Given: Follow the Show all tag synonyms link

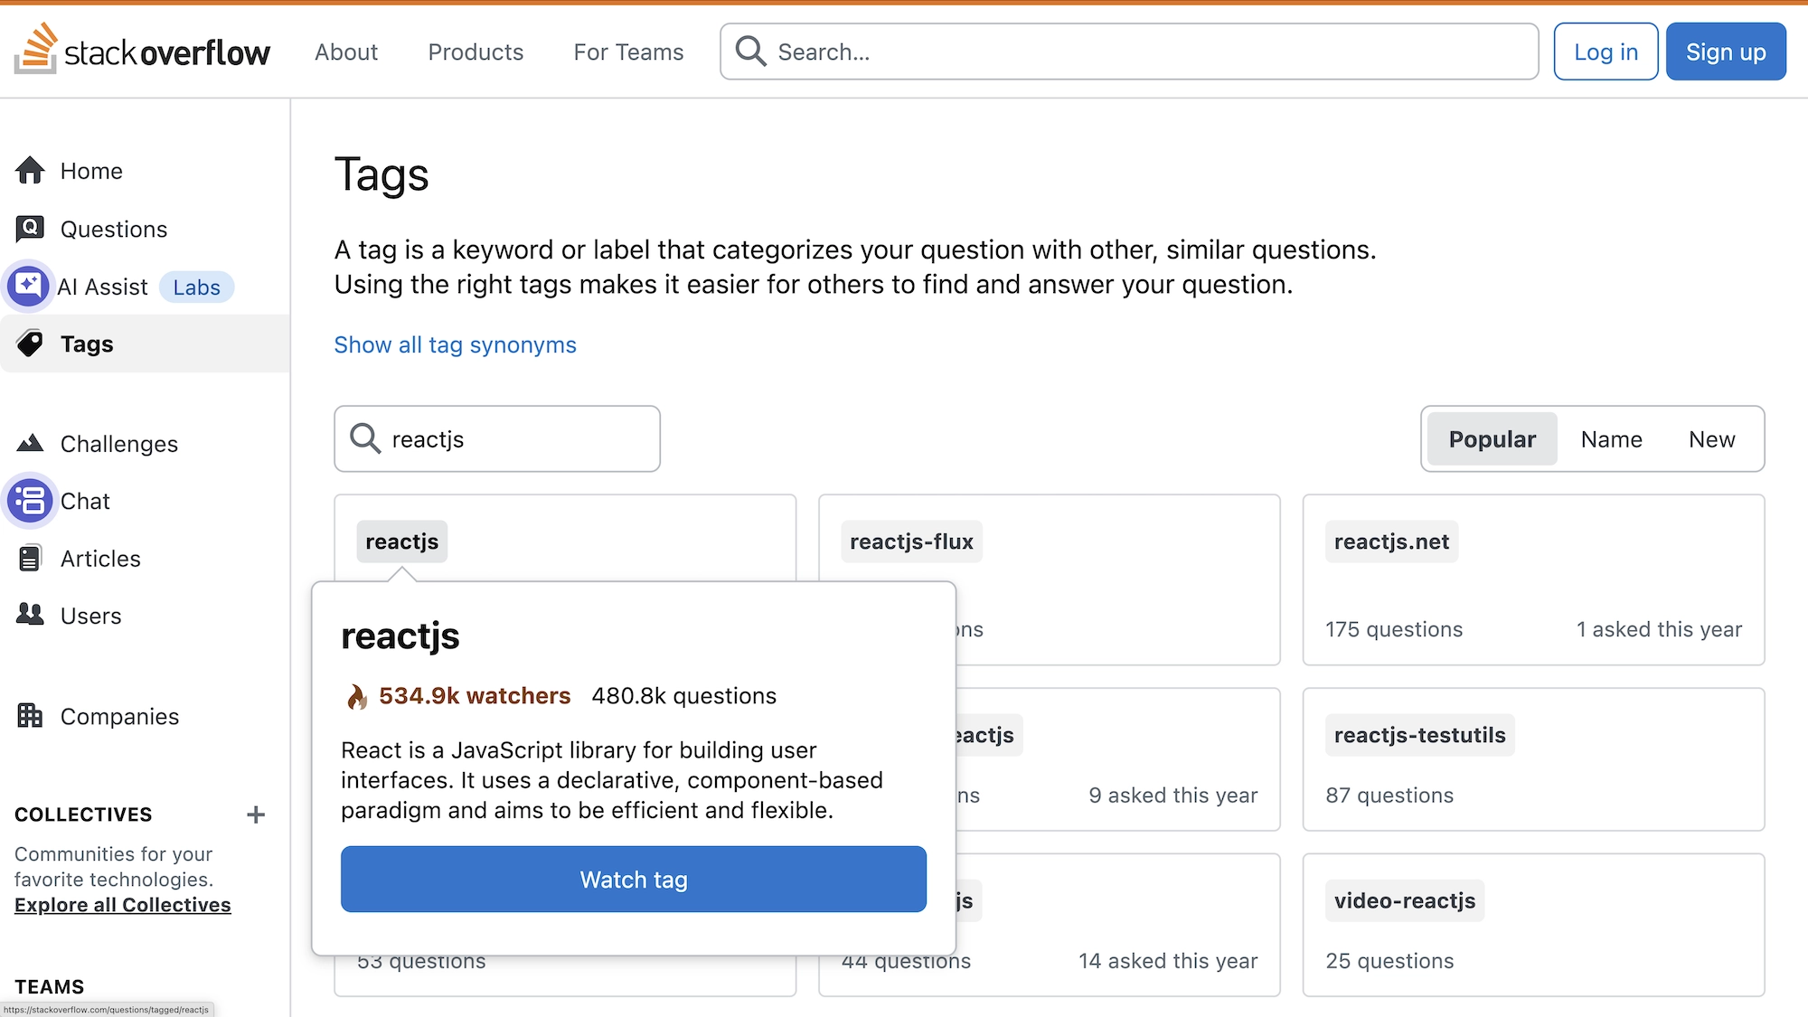Looking at the screenshot, I should (455, 345).
